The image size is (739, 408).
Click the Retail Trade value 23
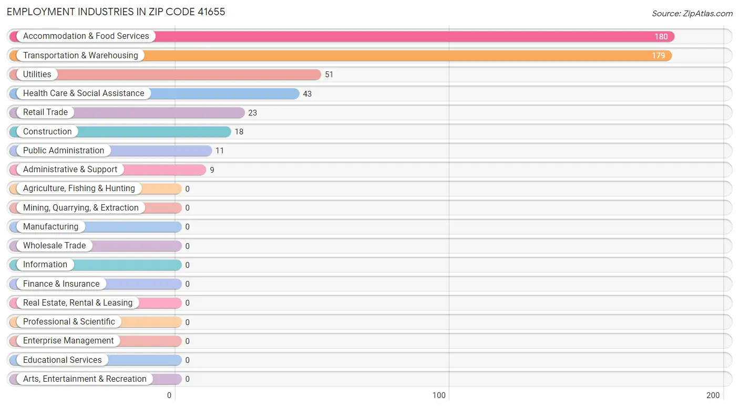[x=253, y=112]
